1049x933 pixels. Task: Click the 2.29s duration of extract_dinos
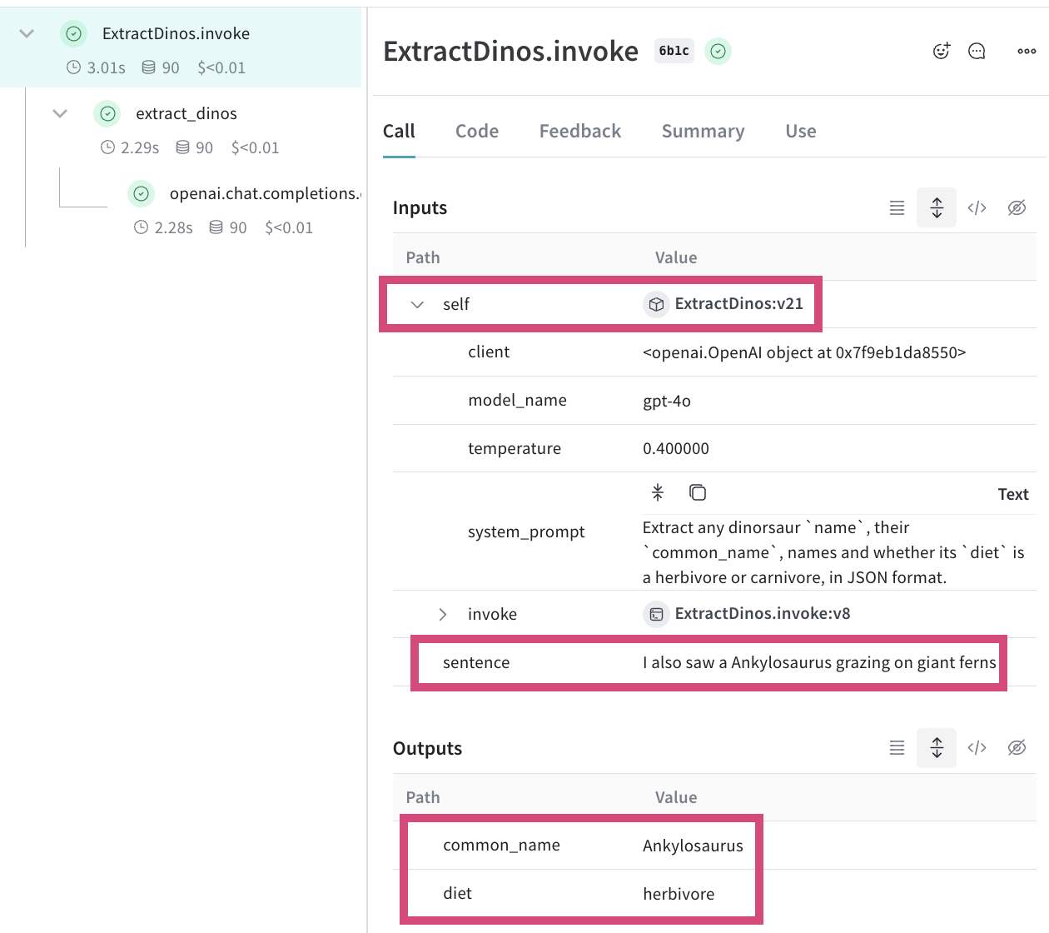pyautogui.click(x=140, y=147)
